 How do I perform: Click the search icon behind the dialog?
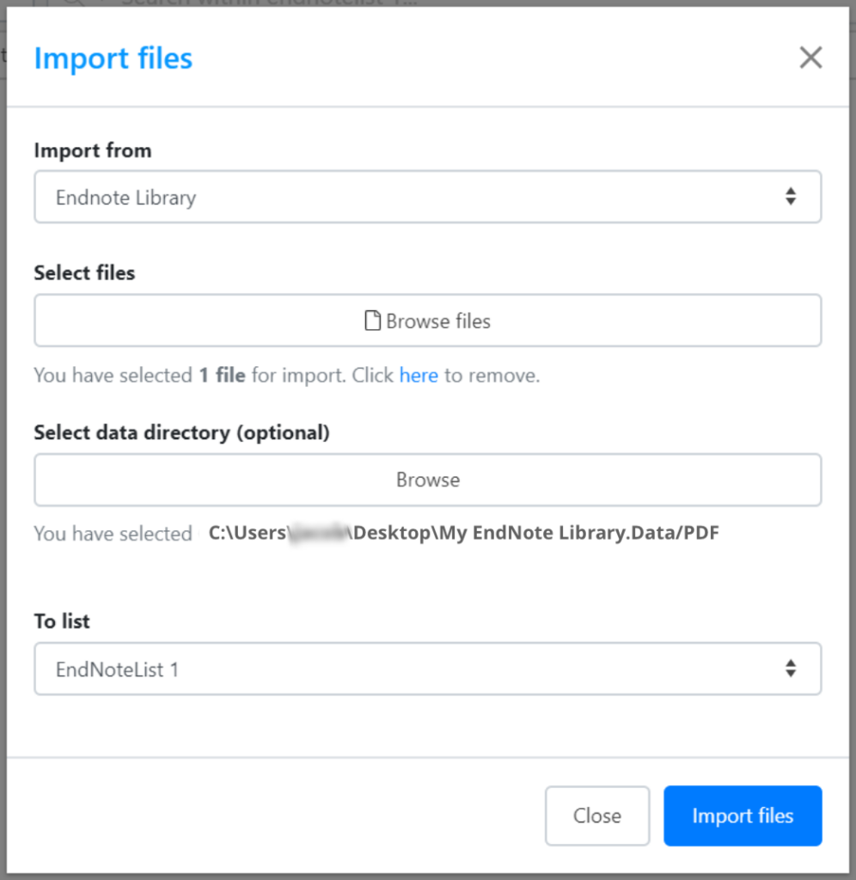tap(74, 4)
